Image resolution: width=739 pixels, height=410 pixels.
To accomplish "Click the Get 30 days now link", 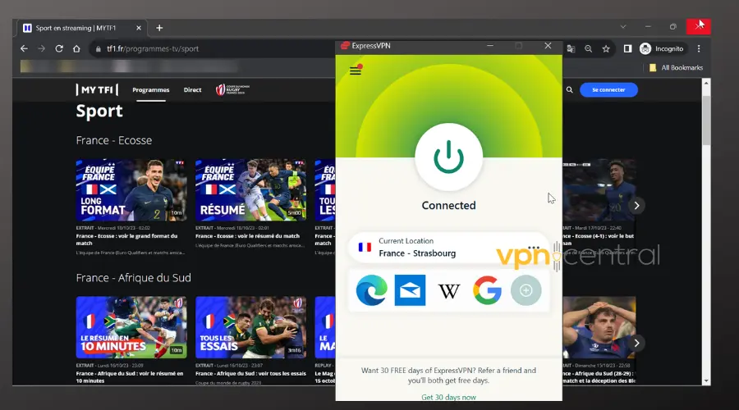I will 448,398.
